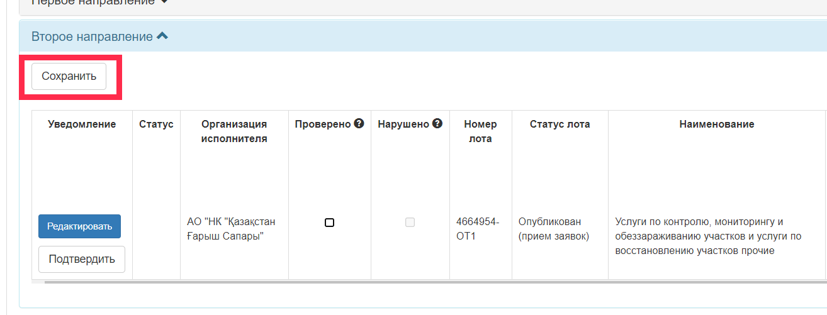
Task: Click the help icon next to Проверено
Action: pyautogui.click(x=359, y=124)
